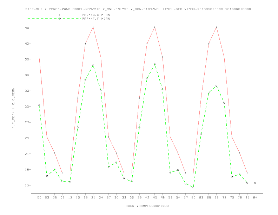Click x-axis tick label 48
Screen dimensions: 278x215
pyautogui.click(x=163, y=197)
